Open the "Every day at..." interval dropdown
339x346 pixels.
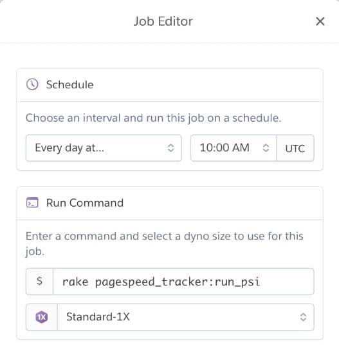(104, 148)
